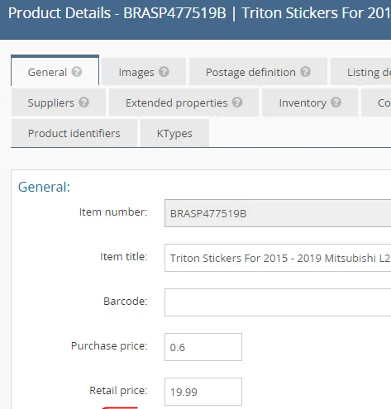Click help icon beside Postage definition
This screenshot has width=391, height=409.
(305, 72)
